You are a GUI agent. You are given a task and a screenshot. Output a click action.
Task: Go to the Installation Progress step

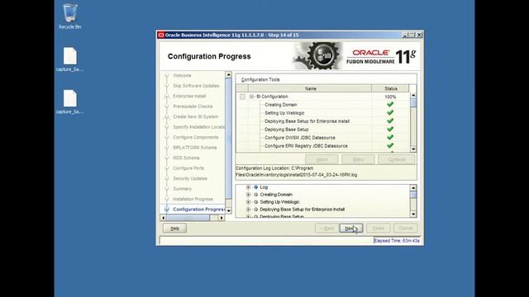(x=193, y=199)
